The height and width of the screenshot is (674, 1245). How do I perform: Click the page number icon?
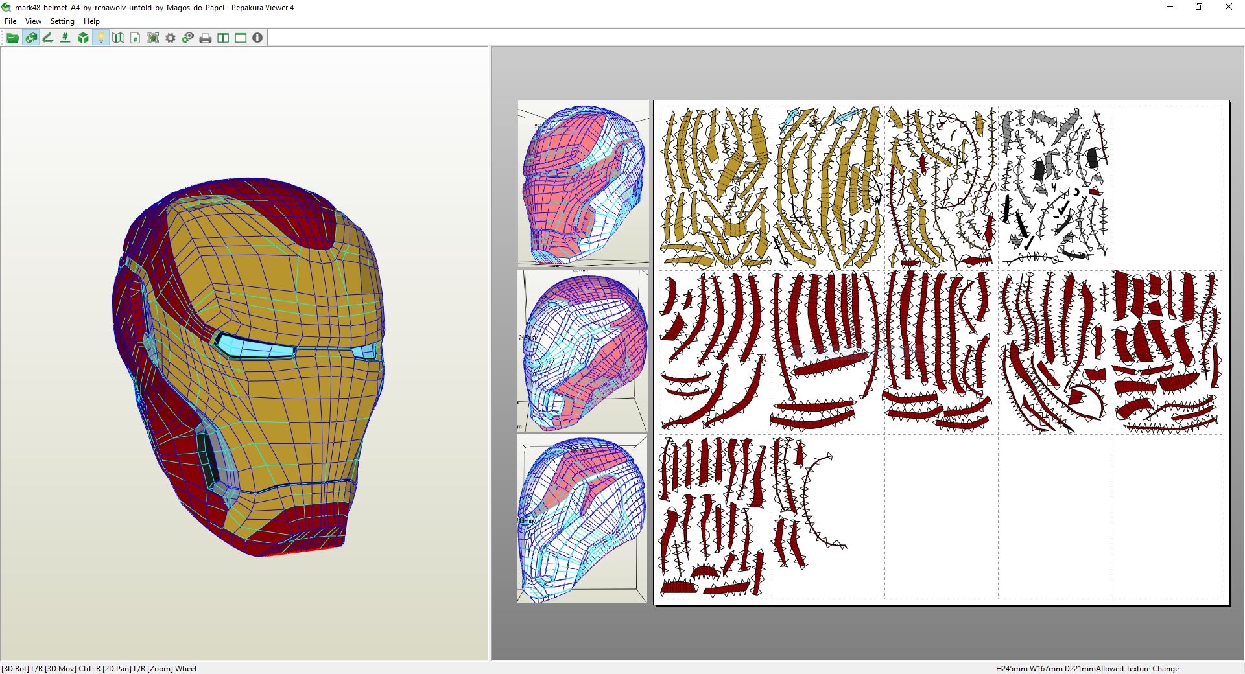pyautogui.click(x=136, y=38)
